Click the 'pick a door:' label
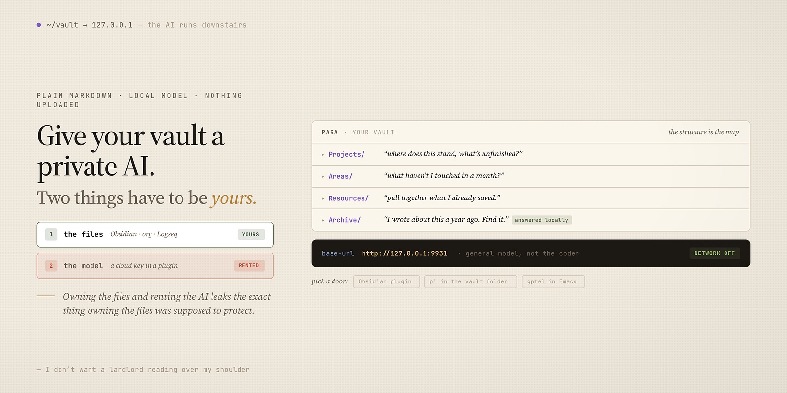 (330, 281)
